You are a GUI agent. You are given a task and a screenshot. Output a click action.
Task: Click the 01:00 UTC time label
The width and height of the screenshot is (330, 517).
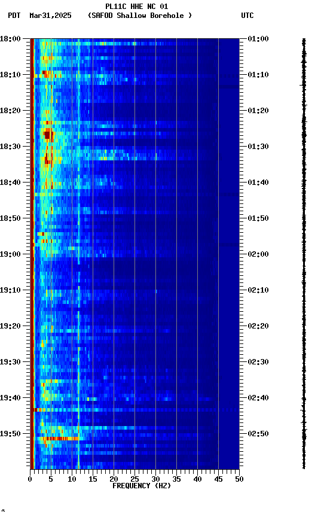[258, 39]
